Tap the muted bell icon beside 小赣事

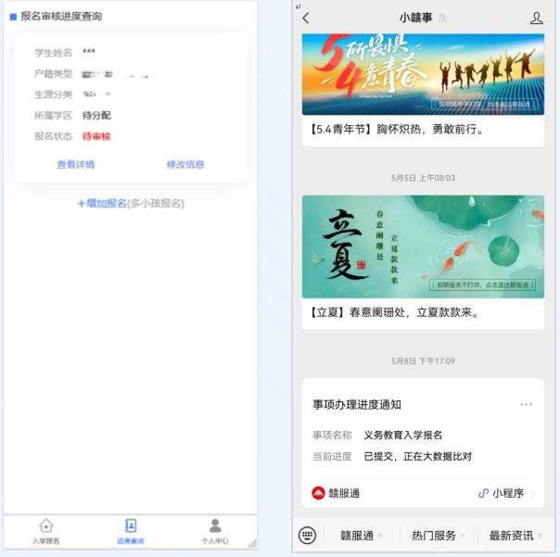click(x=442, y=18)
